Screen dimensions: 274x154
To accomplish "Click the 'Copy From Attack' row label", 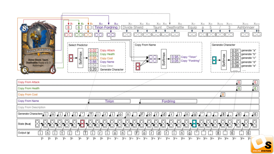I will [29, 82].
